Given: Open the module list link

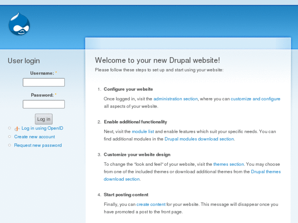Looking at the screenshot, I should 143,131.
